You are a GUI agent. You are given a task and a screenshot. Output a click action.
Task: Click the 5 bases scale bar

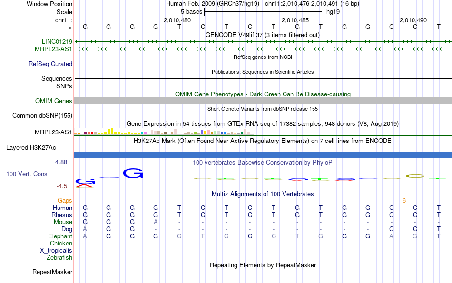coord(263,12)
